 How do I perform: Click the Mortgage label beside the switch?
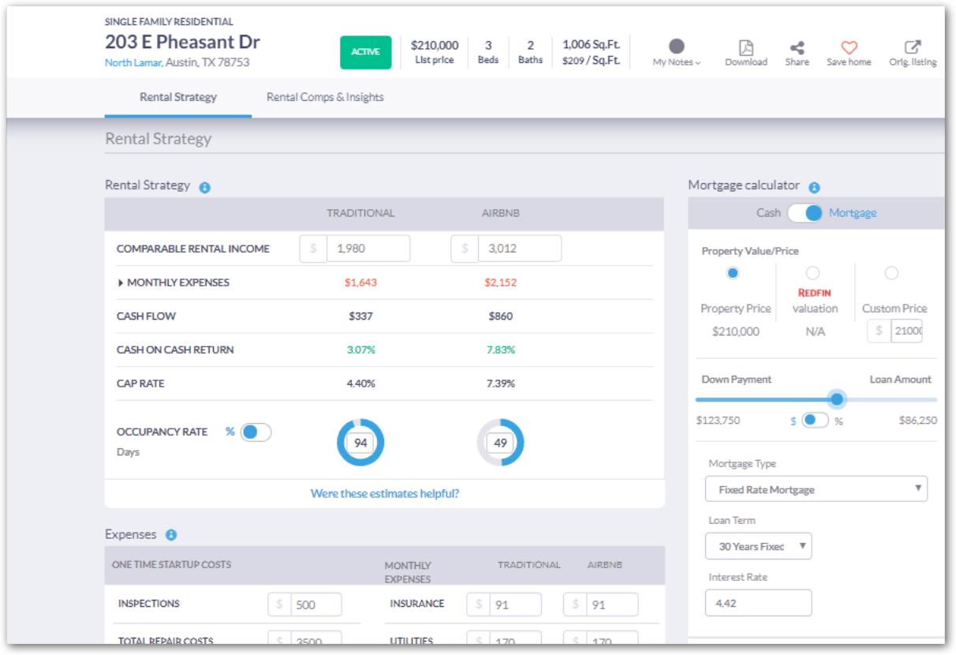click(853, 213)
